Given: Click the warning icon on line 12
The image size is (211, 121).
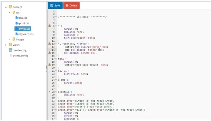Looking at the screenshot, I should tap(50, 44).
